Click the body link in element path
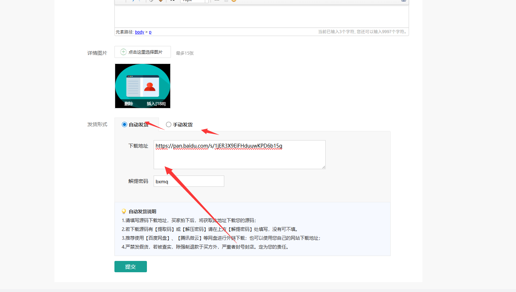Image resolution: width=516 pixels, height=292 pixels. tap(140, 32)
